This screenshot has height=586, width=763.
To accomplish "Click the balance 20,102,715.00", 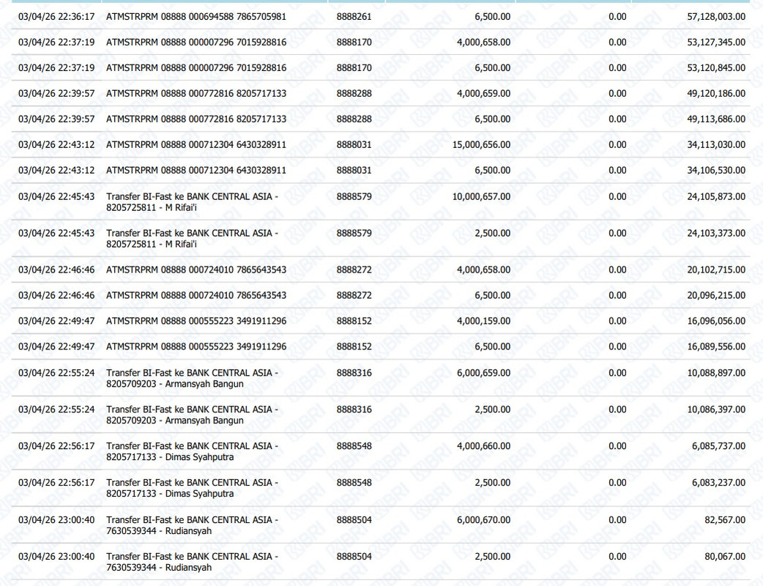I will pos(716,270).
